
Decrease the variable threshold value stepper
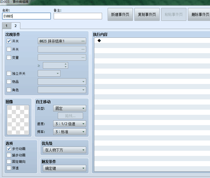(x=66, y=67)
